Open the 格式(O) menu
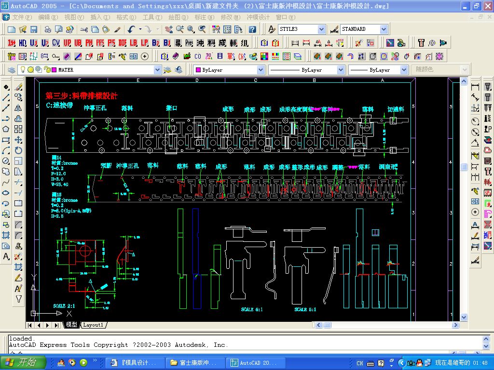Screen dimensions: 494x370 [126, 17]
